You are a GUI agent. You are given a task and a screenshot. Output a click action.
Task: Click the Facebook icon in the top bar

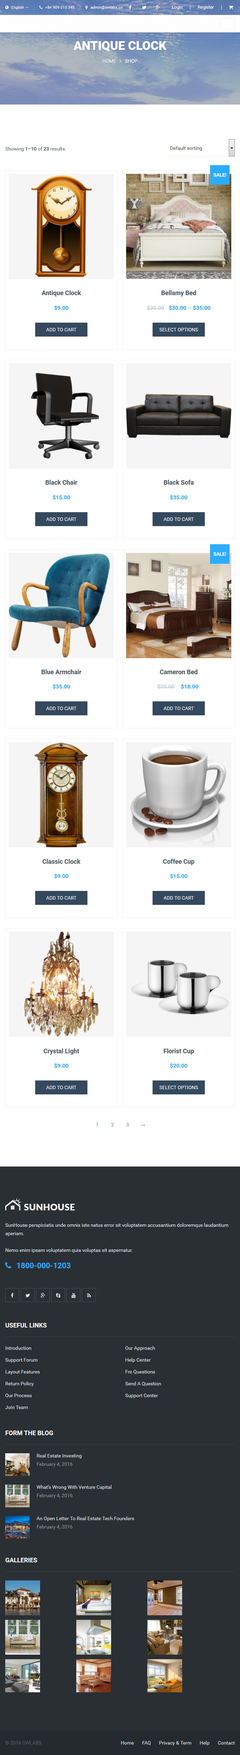point(130,8)
